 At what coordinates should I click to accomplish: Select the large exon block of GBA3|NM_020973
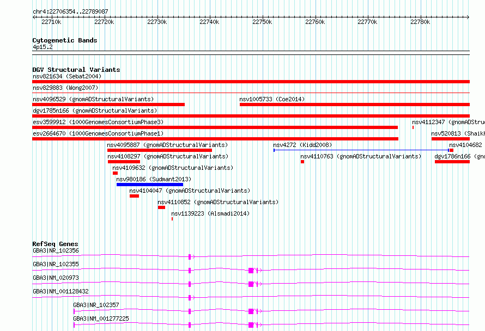(251, 284)
